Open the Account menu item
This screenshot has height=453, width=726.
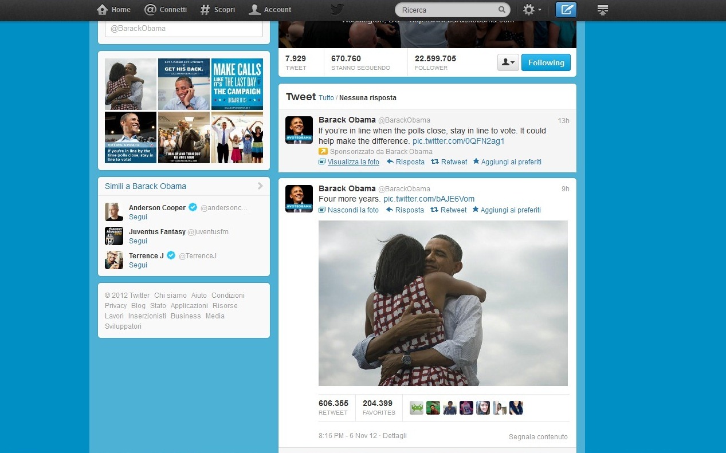point(270,10)
